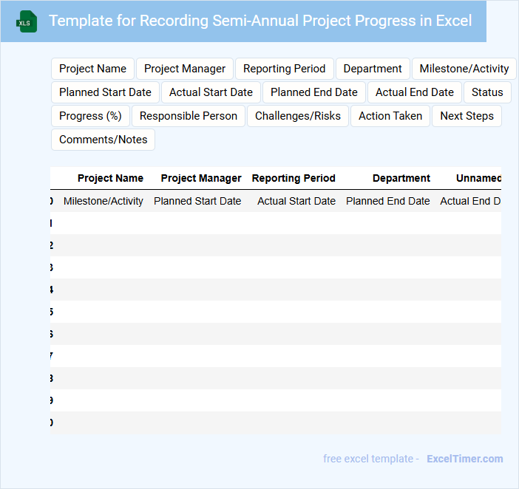Screen dimensions: 519x489
Task: Click the green XLS file icon
Action: 27,21
